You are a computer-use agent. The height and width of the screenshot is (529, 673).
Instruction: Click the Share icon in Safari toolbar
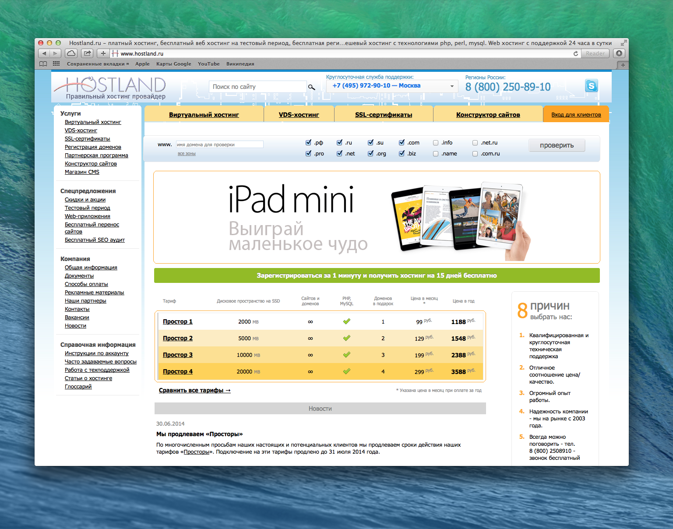coord(88,53)
